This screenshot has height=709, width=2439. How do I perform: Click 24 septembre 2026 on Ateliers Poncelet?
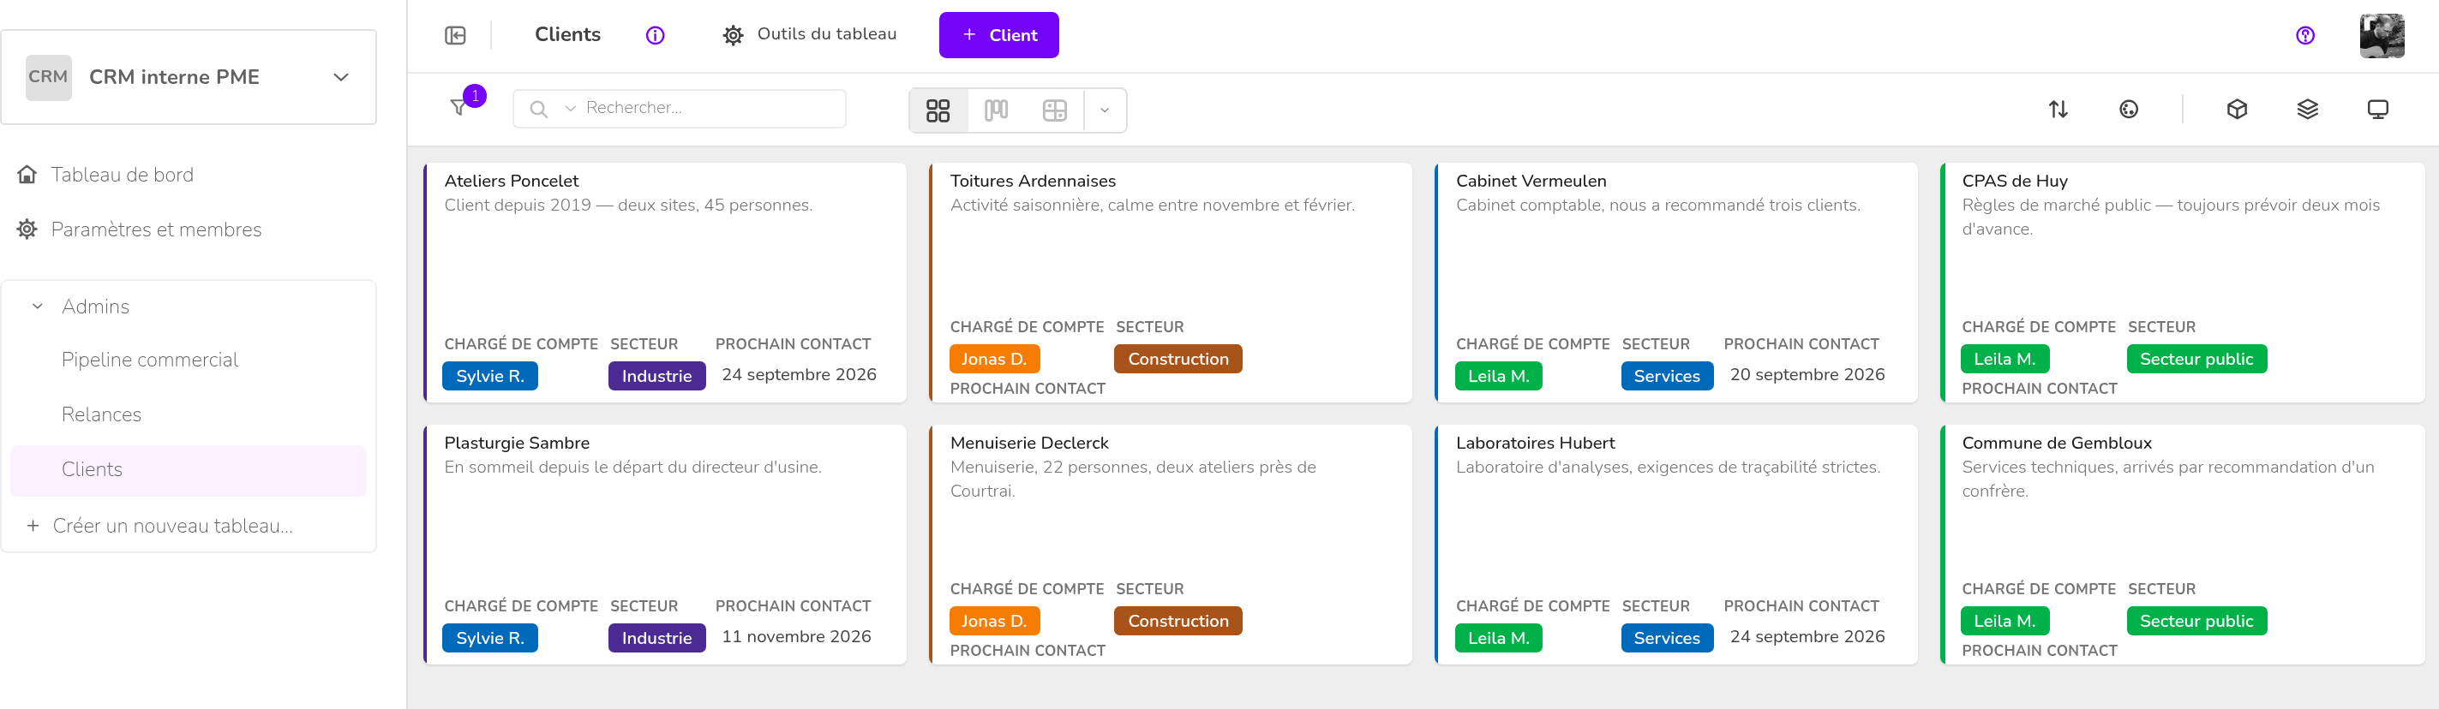[x=798, y=375]
